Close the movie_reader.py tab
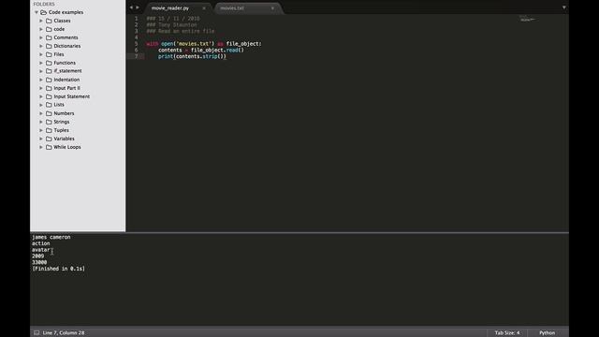 204,8
